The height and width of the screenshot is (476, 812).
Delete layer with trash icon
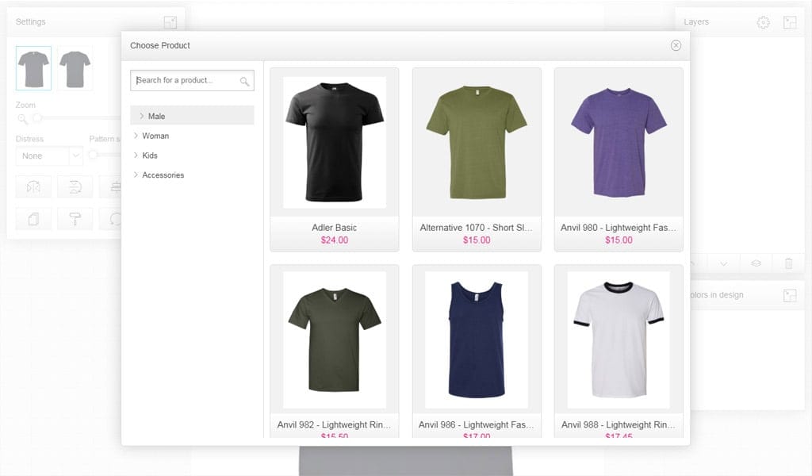point(788,263)
